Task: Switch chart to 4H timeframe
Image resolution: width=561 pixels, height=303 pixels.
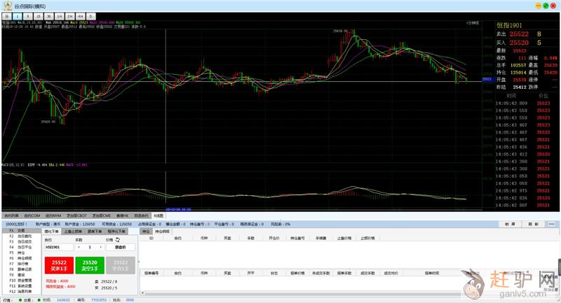Action: tap(81, 14)
